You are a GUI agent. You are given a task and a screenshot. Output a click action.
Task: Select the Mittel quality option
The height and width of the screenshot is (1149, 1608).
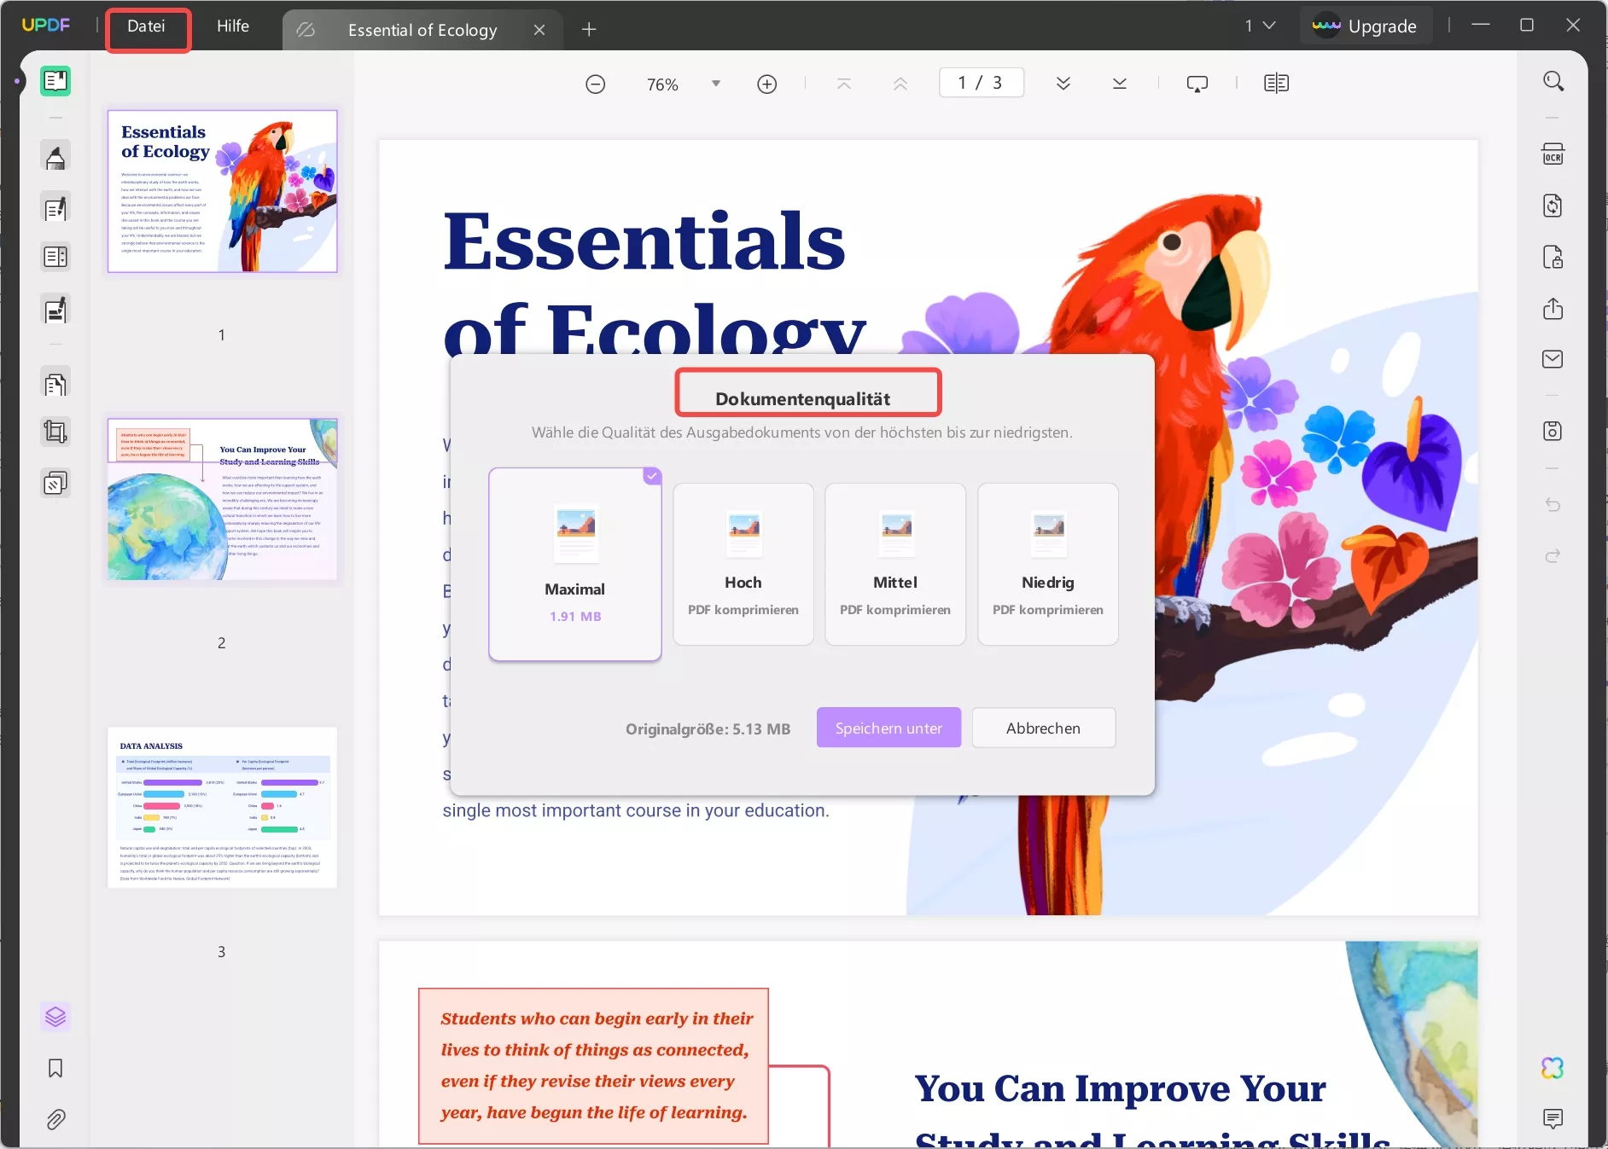pos(895,564)
